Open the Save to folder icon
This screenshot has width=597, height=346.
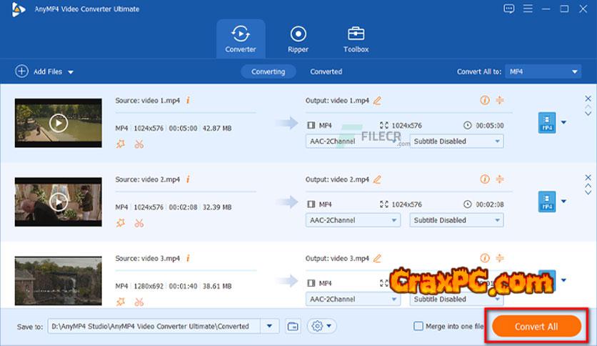point(292,326)
